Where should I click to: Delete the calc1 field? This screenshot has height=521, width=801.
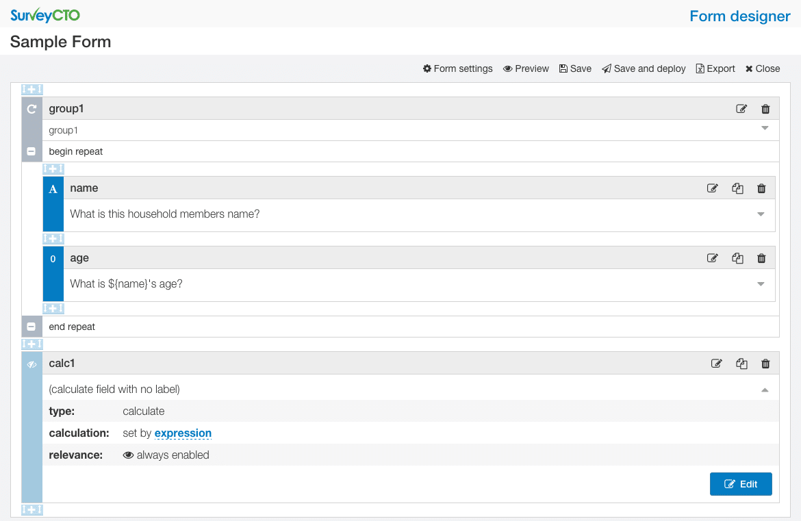pyautogui.click(x=765, y=364)
